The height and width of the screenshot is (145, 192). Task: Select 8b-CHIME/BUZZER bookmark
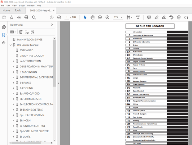point(30,99)
